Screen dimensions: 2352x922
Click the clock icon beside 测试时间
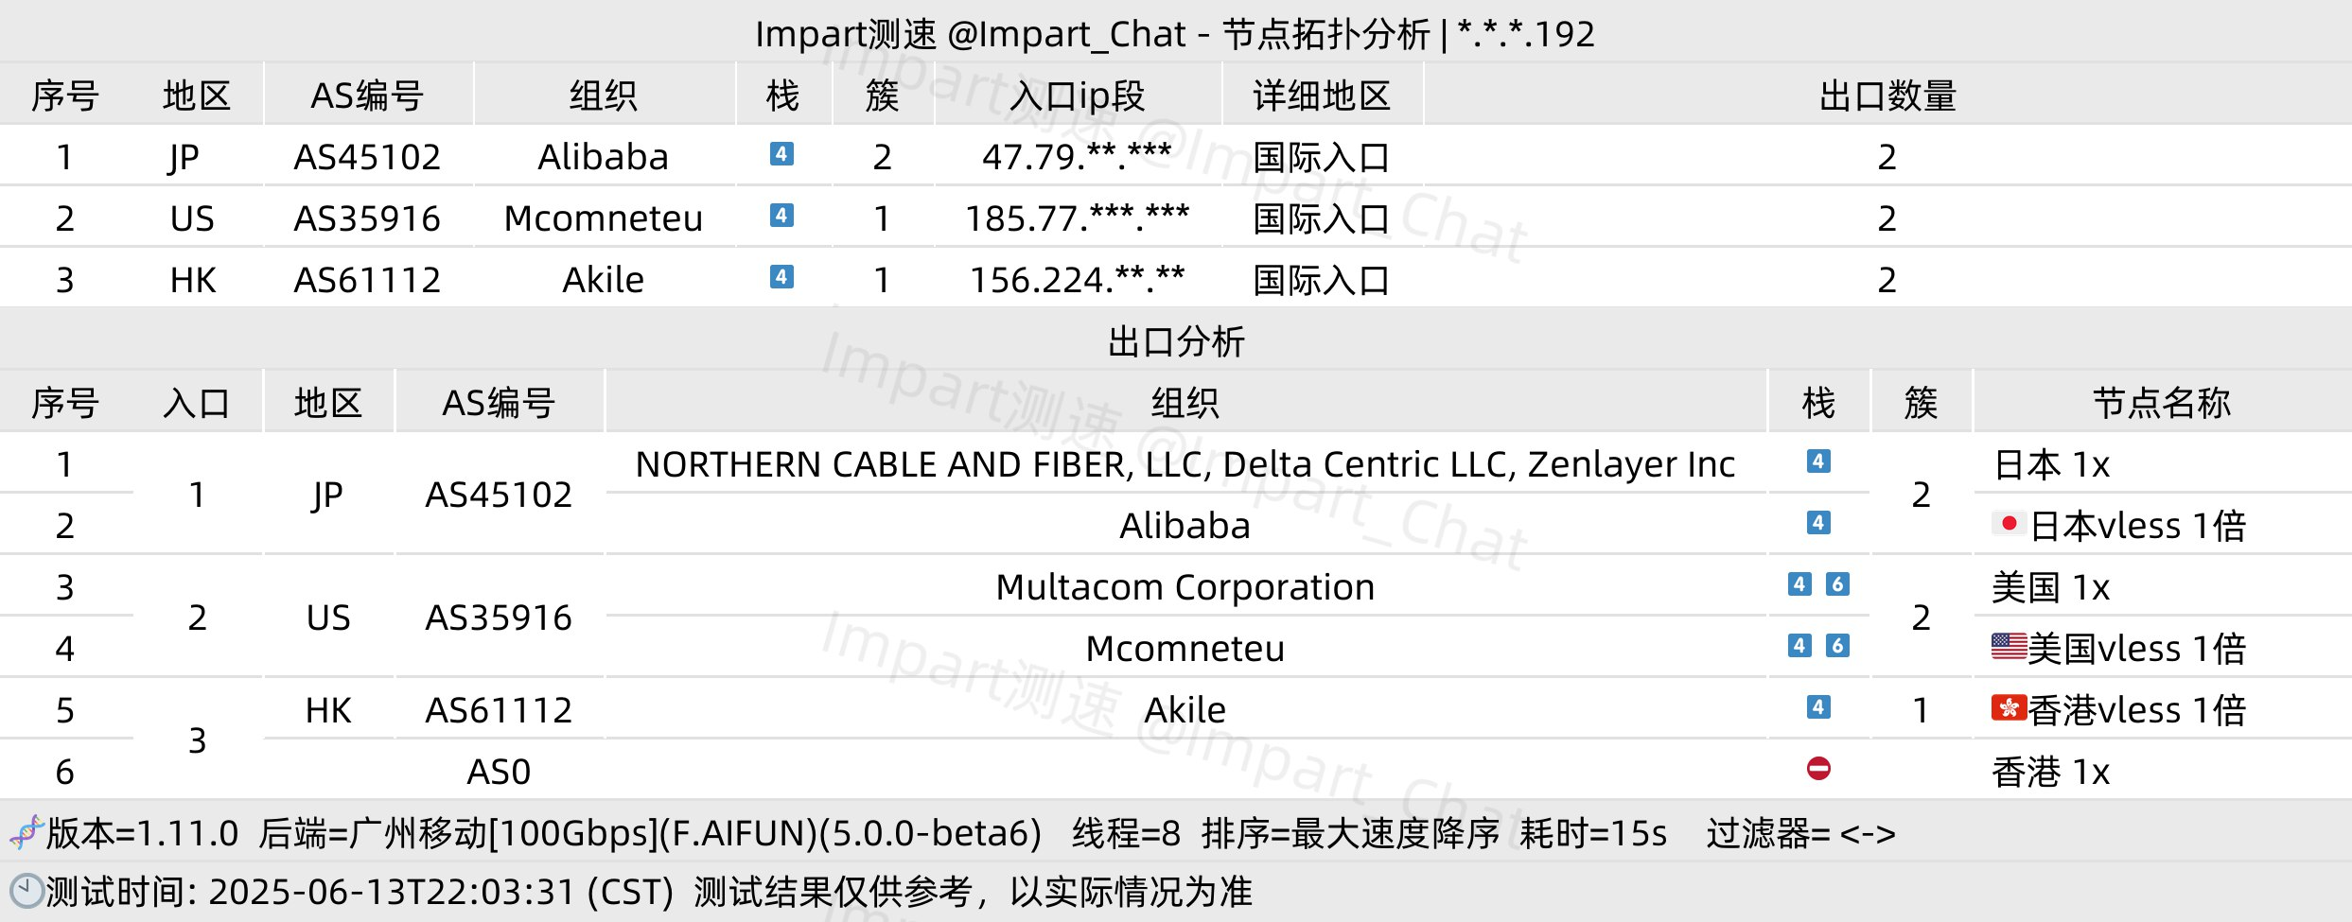tap(26, 892)
